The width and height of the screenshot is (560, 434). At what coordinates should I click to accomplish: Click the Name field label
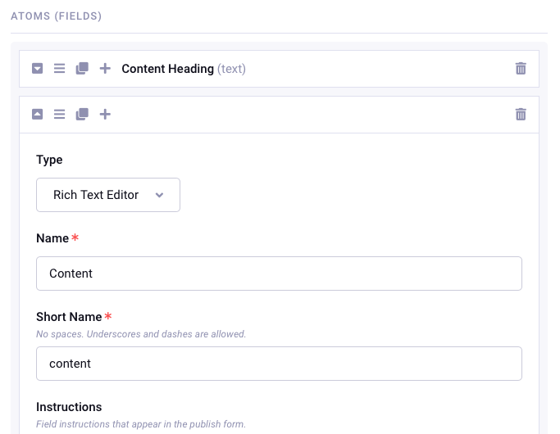(x=52, y=238)
